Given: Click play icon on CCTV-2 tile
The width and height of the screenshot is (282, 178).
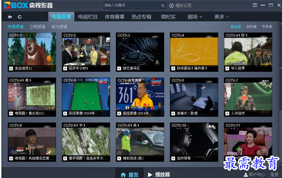Looking at the screenshot, I should [65, 69].
